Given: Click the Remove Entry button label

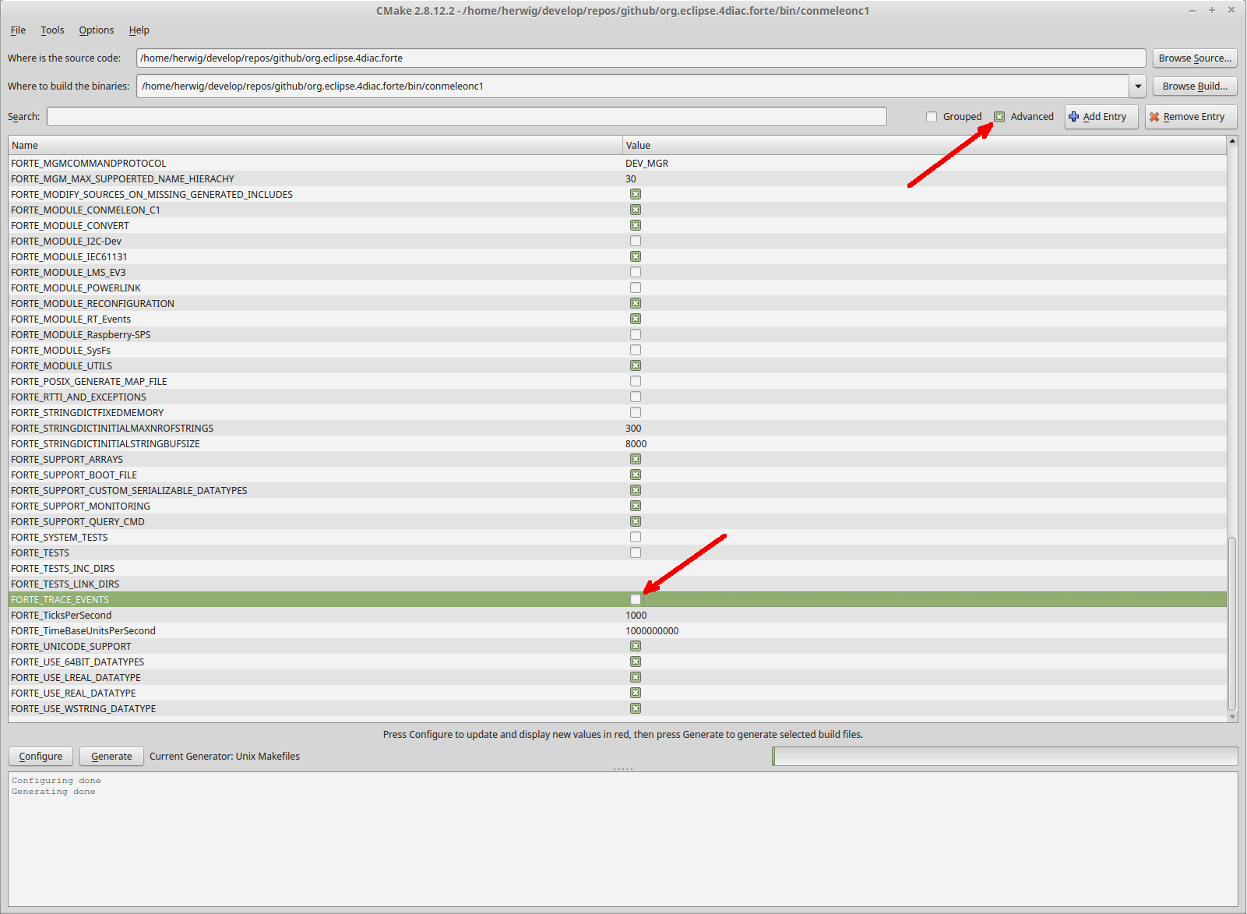Looking at the screenshot, I should click(x=1194, y=117).
